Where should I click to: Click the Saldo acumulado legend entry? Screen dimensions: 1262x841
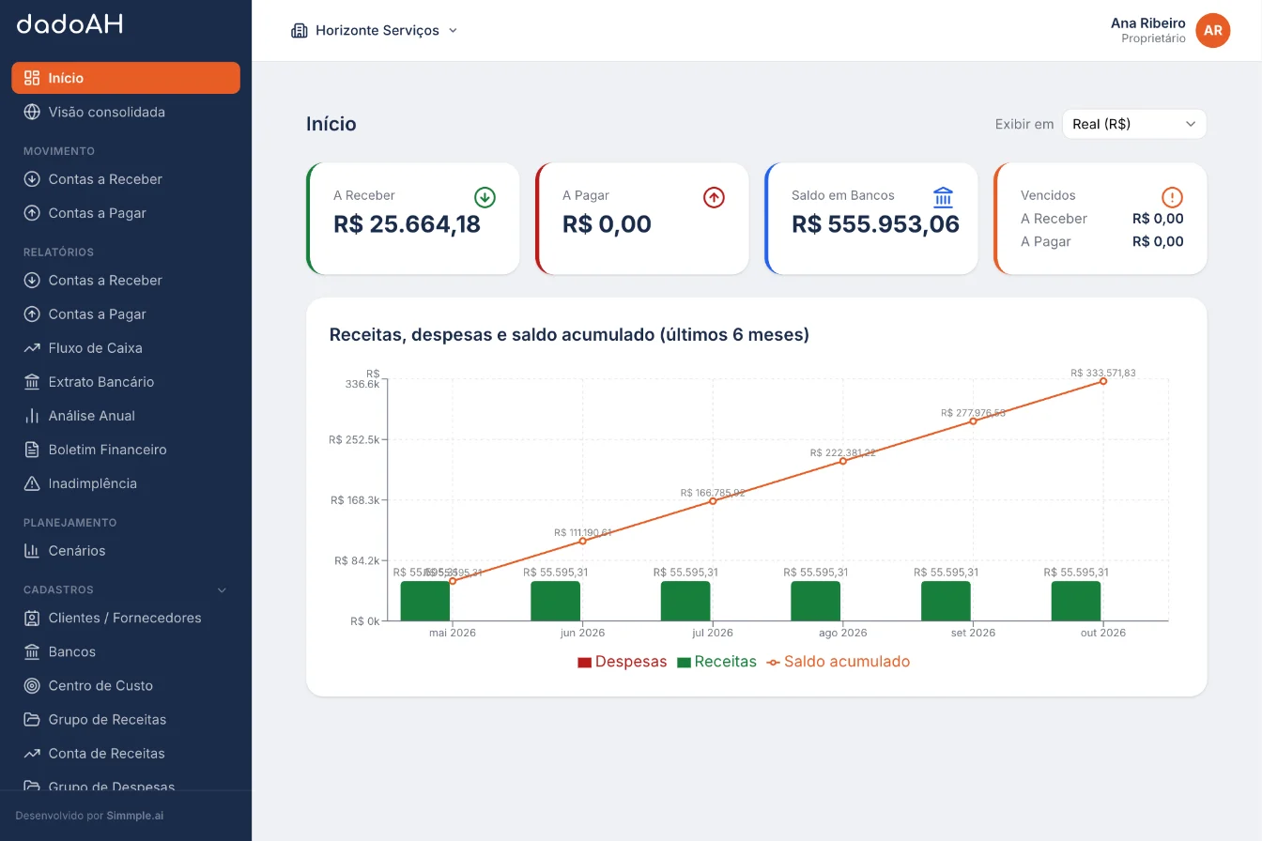pos(838,662)
